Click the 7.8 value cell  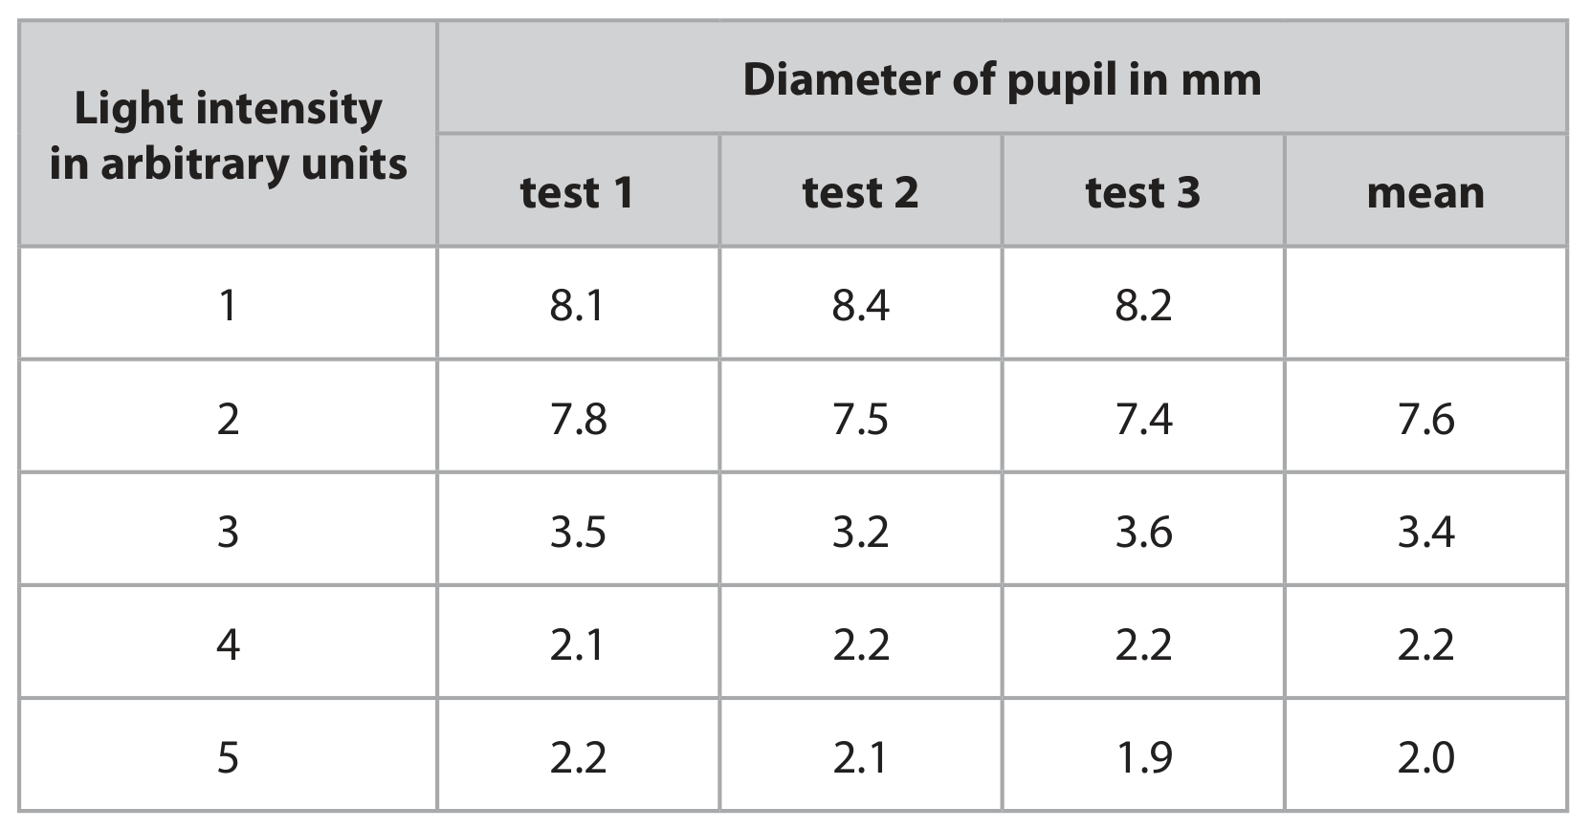(577, 417)
